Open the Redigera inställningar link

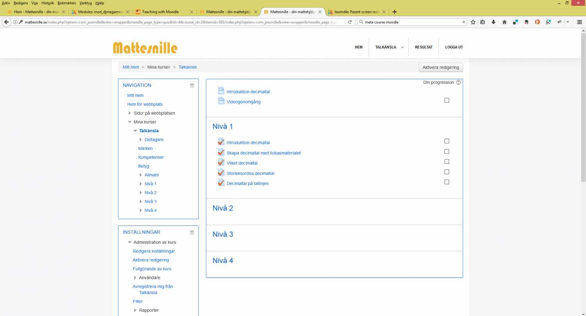click(x=154, y=251)
